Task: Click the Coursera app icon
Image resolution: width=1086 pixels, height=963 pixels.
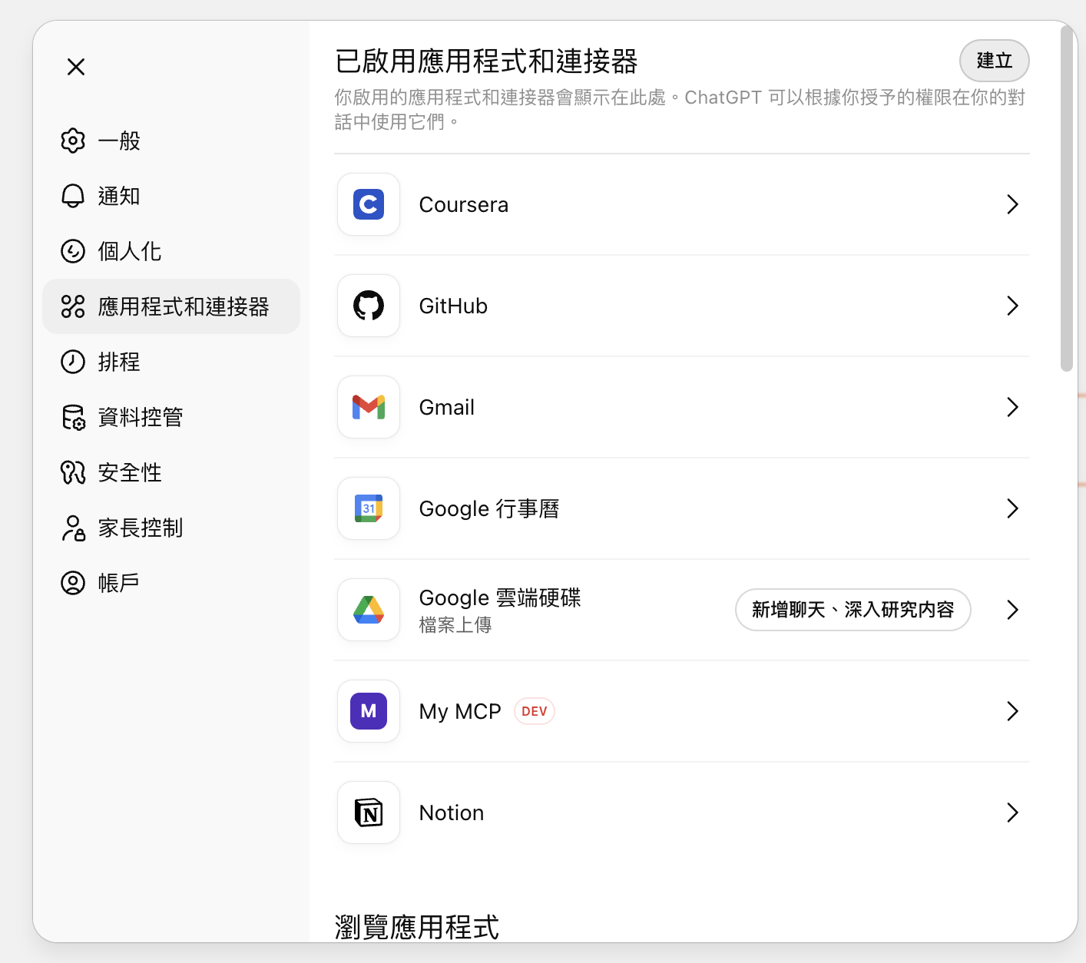Action: tap(369, 204)
